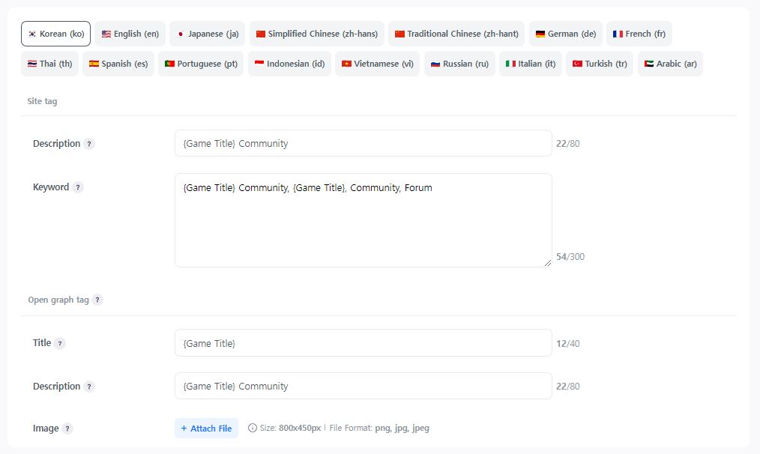
Task: Click inside the Keyword text area
Action: [x=363, y=220]
